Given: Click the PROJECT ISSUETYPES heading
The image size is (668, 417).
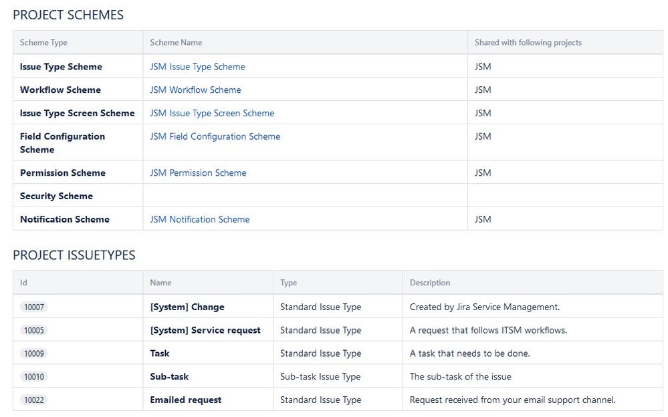Looking at the screenshot, I should click(74, 255).
